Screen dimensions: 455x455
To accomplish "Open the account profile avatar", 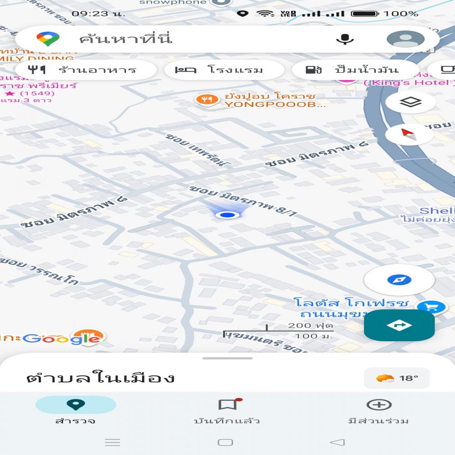I will click(x=405, y=39).
